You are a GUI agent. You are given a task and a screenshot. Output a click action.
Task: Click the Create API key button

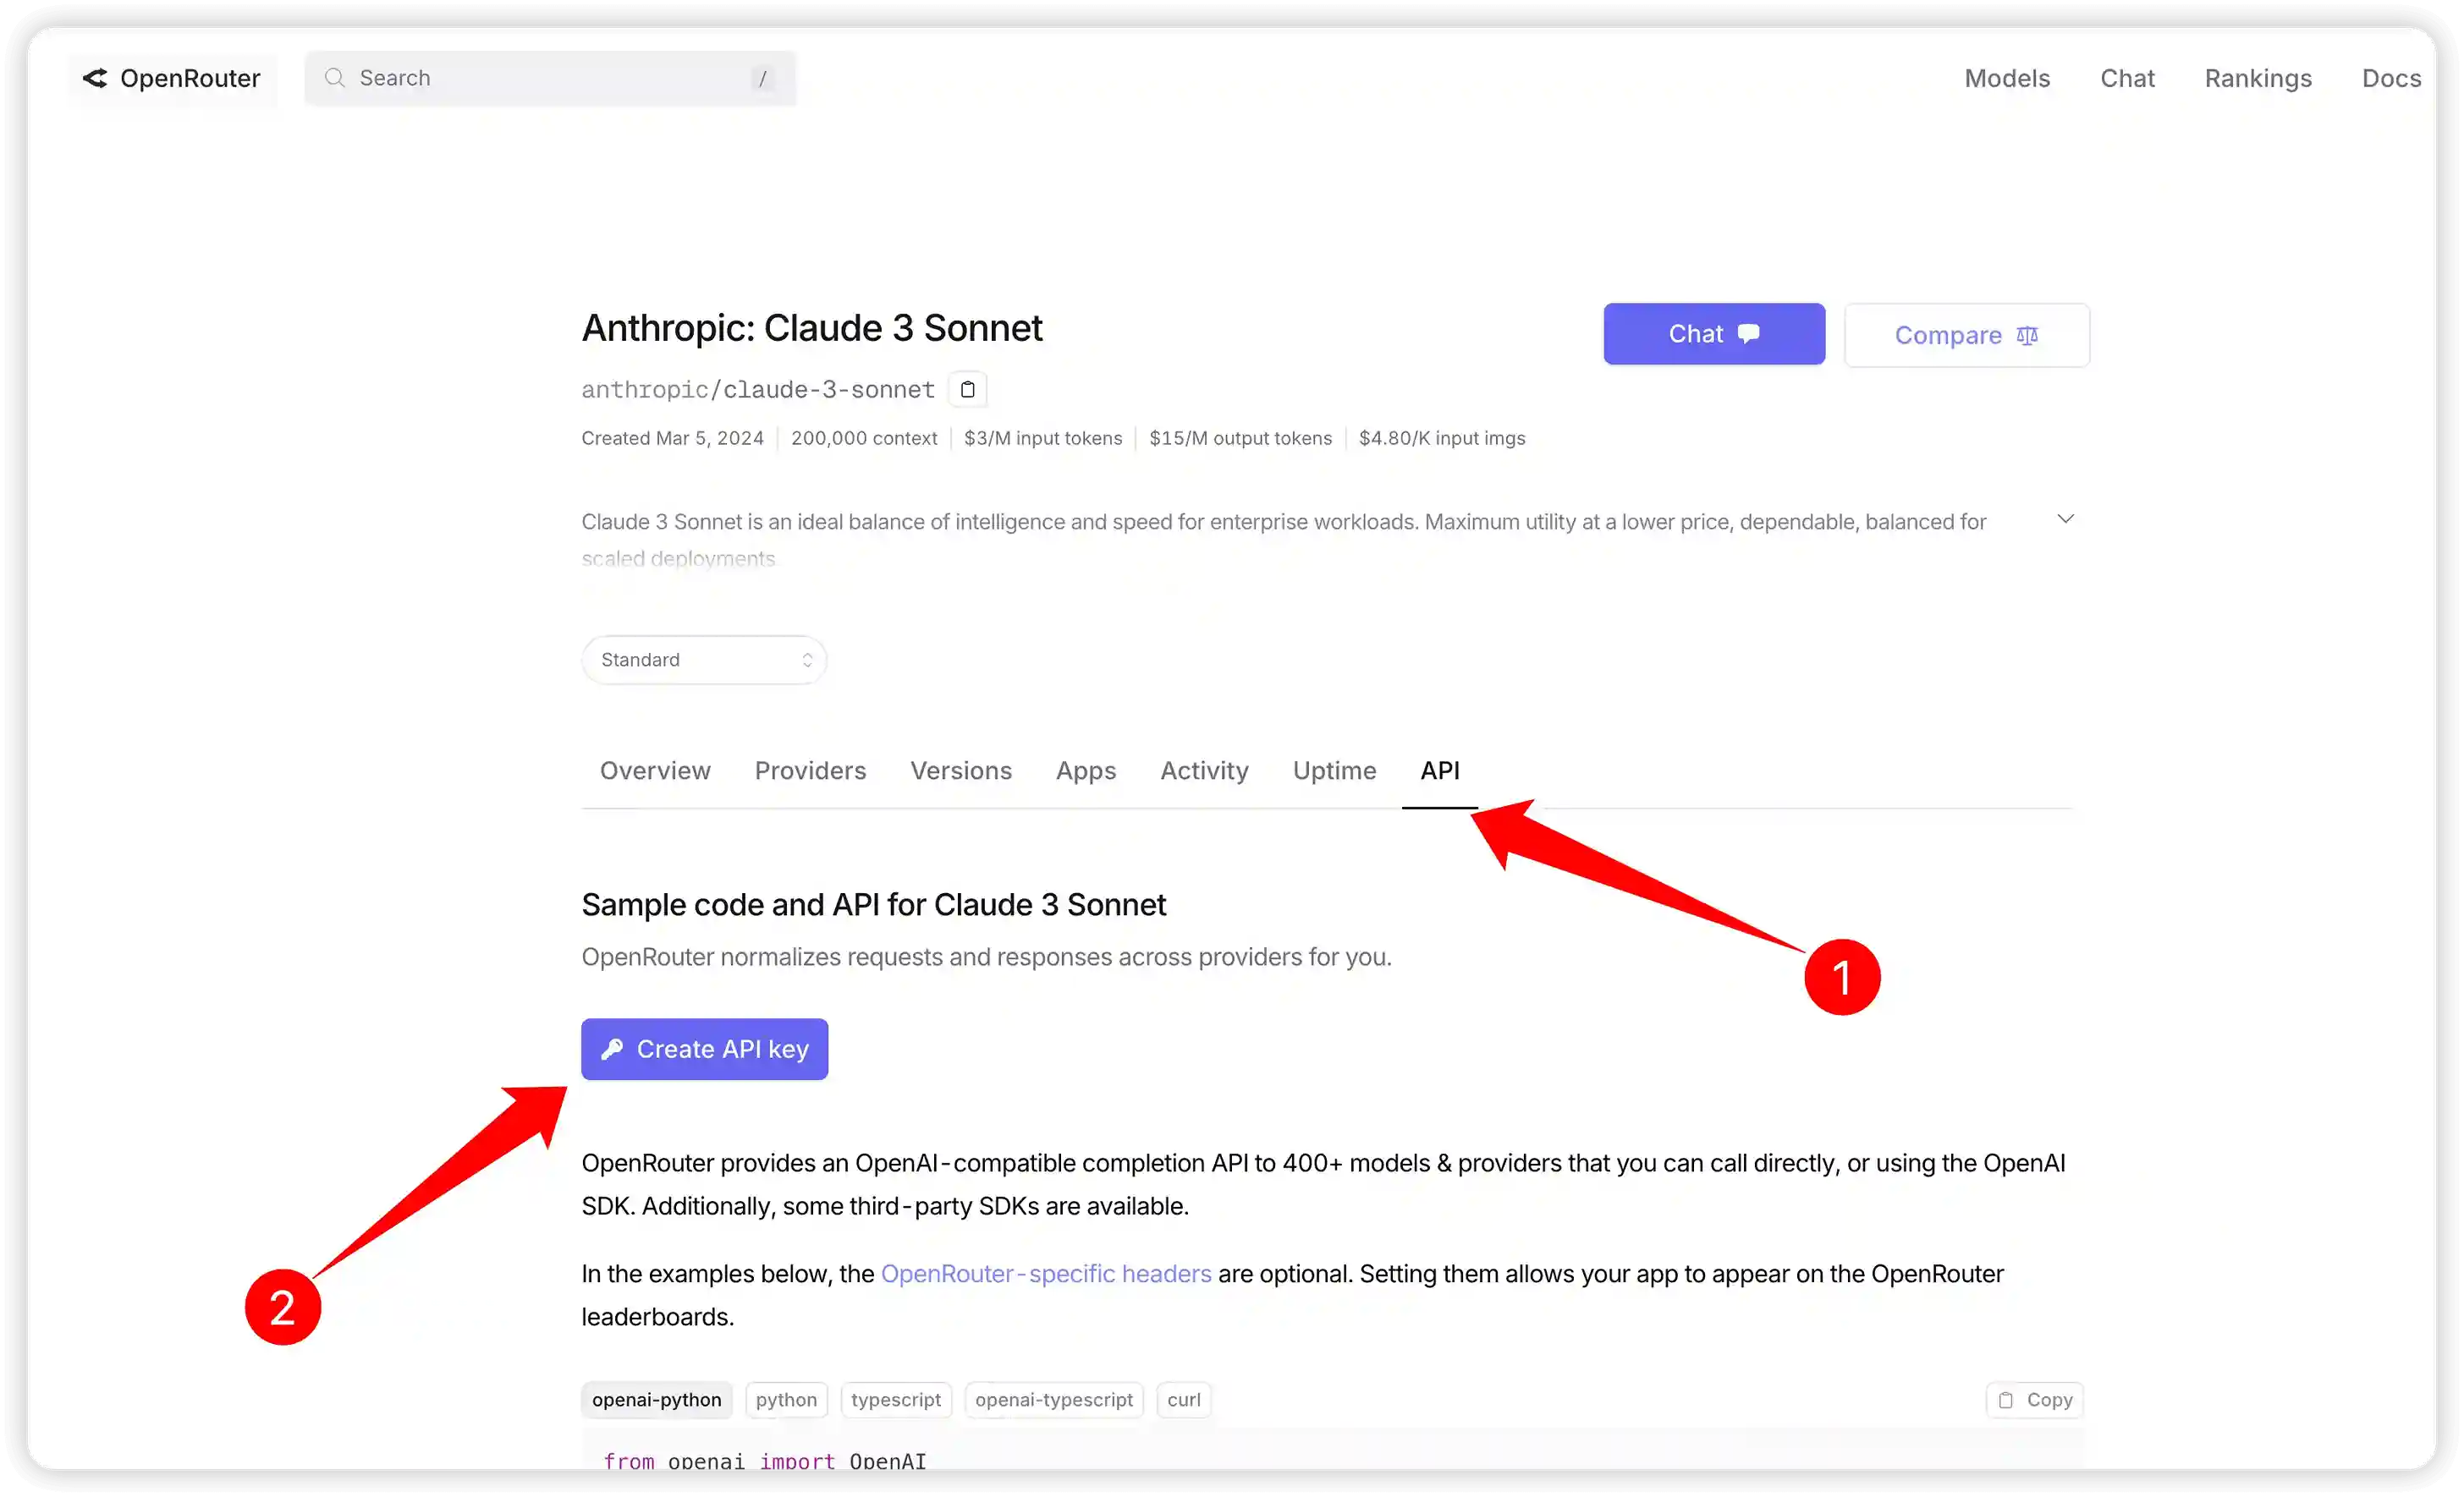pos(704,1050)
